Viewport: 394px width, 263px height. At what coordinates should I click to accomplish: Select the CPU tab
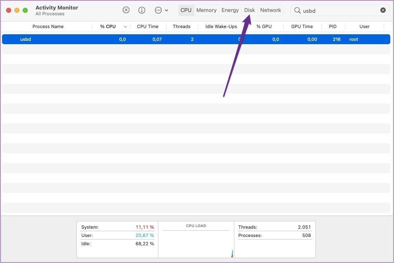[x=186, y=10]
